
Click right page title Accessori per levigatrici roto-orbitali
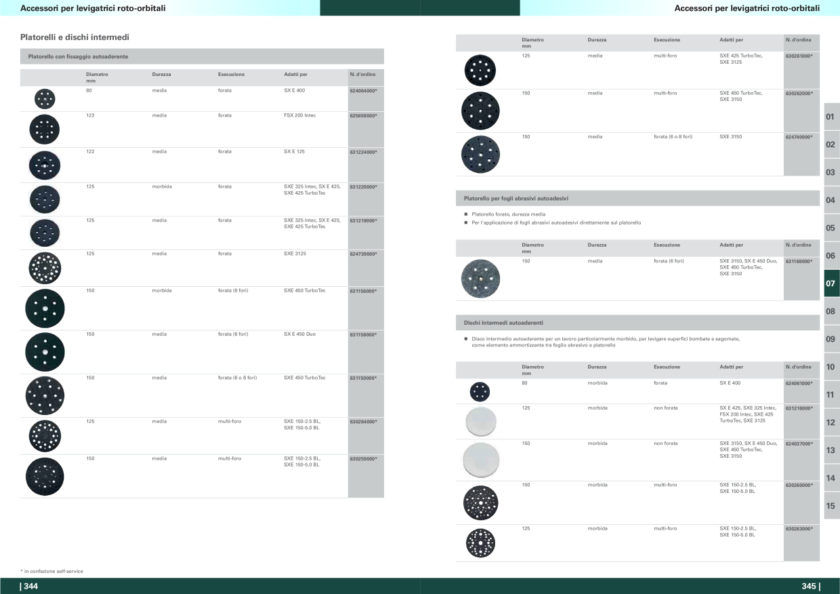tap(747, 8)
